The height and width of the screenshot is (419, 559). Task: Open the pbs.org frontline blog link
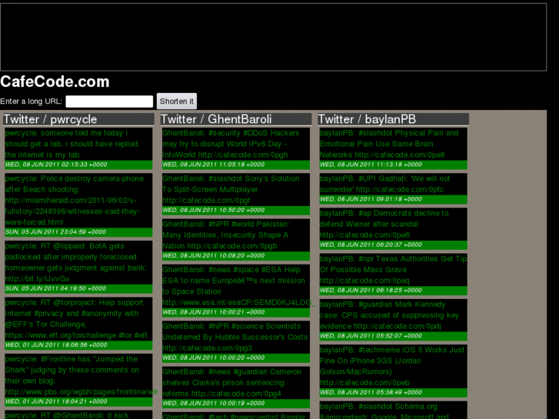tap(81, 391)
